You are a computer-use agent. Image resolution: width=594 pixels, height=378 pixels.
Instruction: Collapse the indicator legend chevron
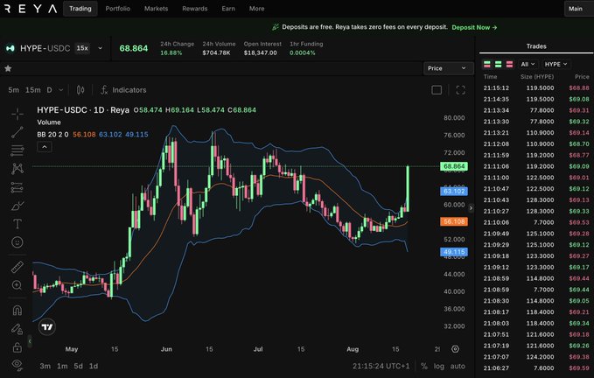(45, 147)
